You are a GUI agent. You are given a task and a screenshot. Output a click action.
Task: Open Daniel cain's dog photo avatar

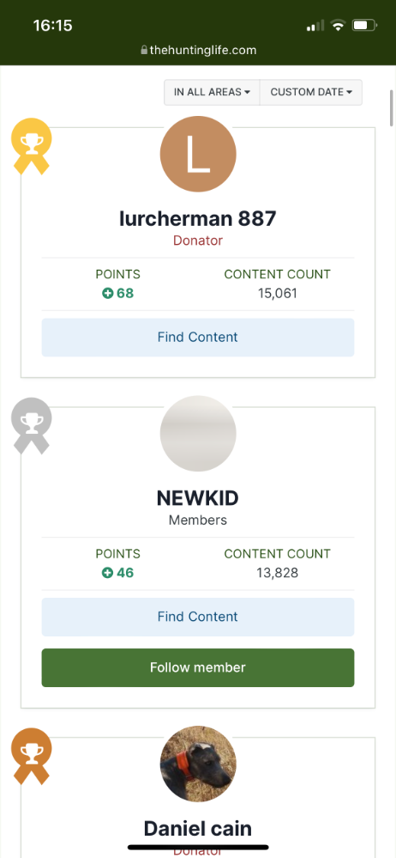(x=198, y=764)
